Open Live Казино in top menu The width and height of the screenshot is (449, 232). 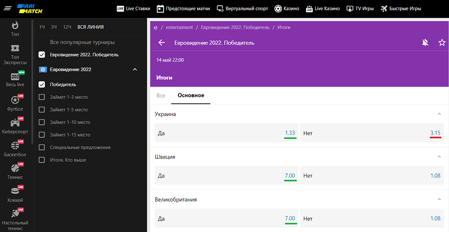(x=323, y=9)
